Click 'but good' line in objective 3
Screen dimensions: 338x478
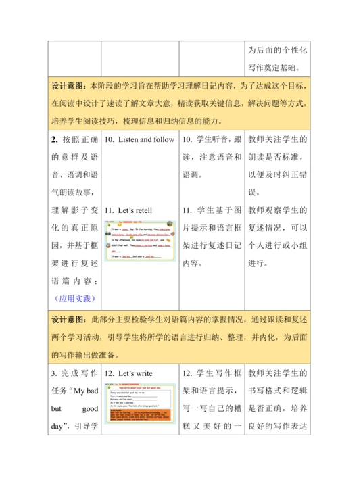(x=74, y=408)
